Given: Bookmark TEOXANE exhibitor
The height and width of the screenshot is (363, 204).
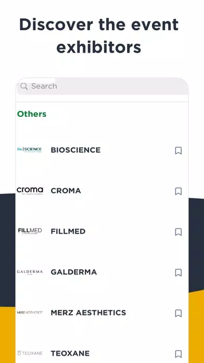Looking at the screenshot, I should pos(178,354).
